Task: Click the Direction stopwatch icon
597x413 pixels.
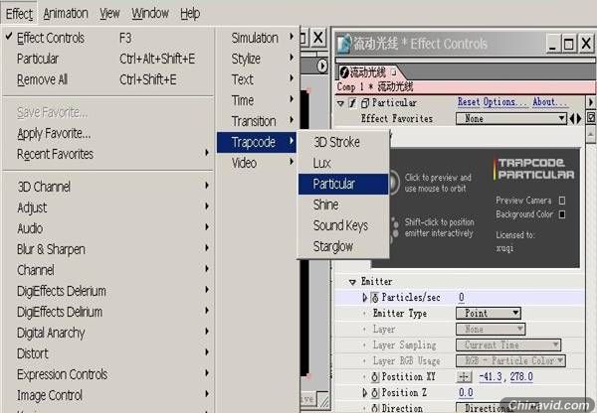Action: (x=375, y=408)
